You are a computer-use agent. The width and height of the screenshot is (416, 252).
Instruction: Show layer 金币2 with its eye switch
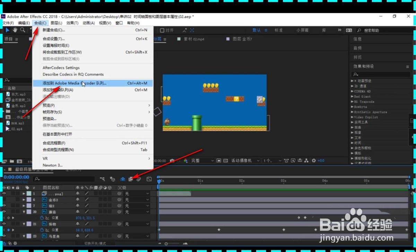(4, 200)
